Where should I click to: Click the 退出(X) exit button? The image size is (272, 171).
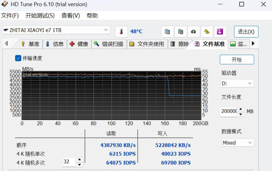pos(246,32)
